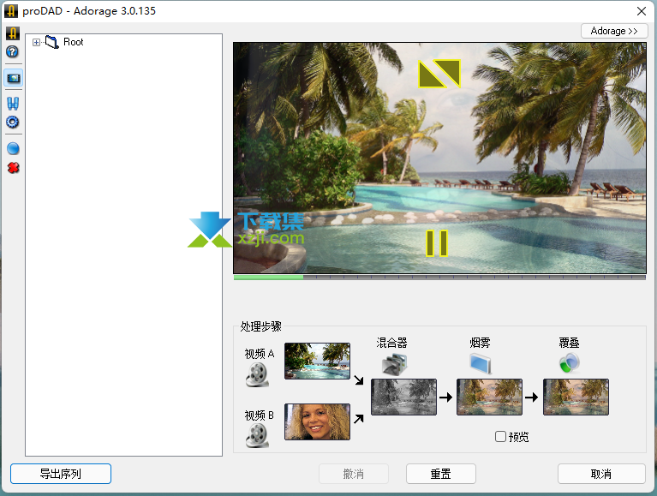Toggle the preview picture icon in sidebar
This screenshot has height=496, width=657.
pos(14,78)
